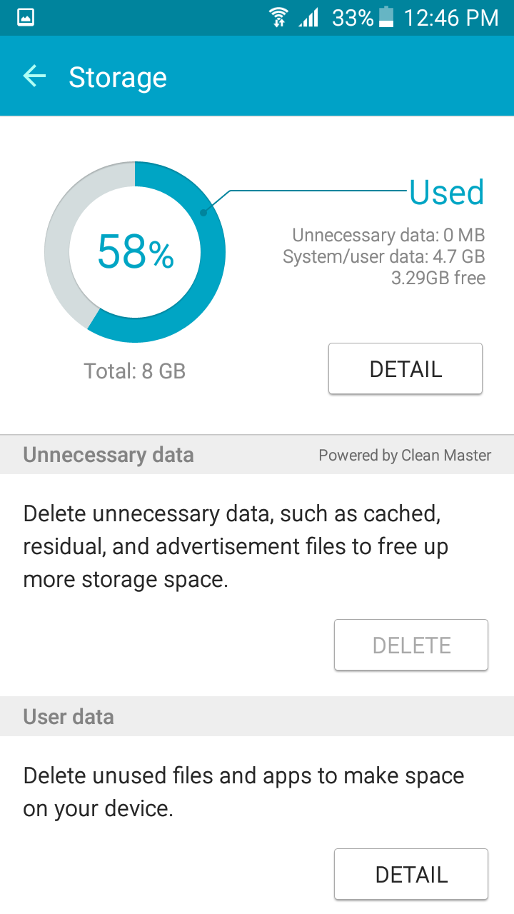Open DETAIL next to the storage chart

pos(405,369)
